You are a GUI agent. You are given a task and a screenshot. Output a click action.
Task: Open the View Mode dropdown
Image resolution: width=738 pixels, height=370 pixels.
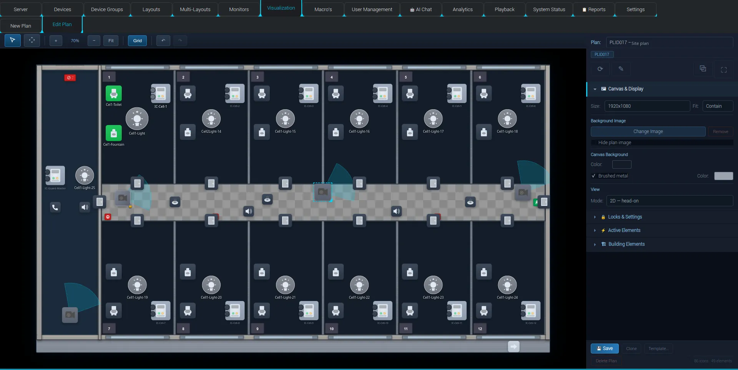click(670, 201)
